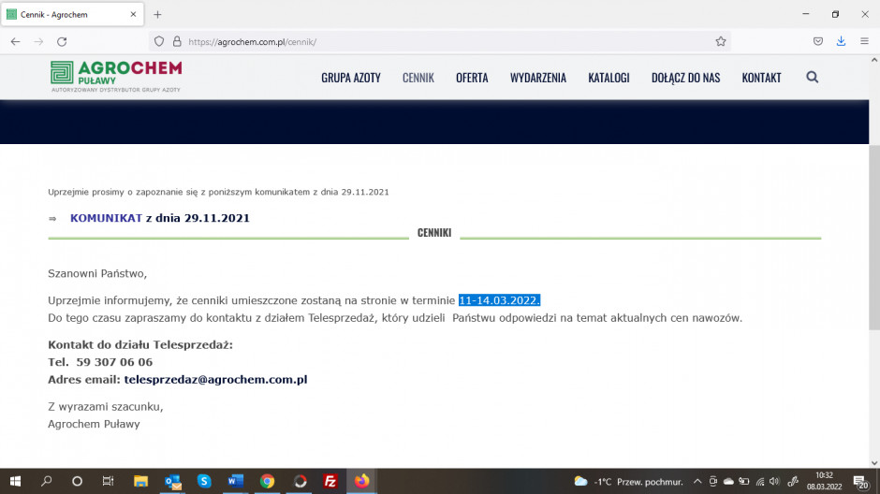The width and height of the screenshot is (880, 494).
Task: Click the phone number 59 307 06 06
Action: point(114,362)
